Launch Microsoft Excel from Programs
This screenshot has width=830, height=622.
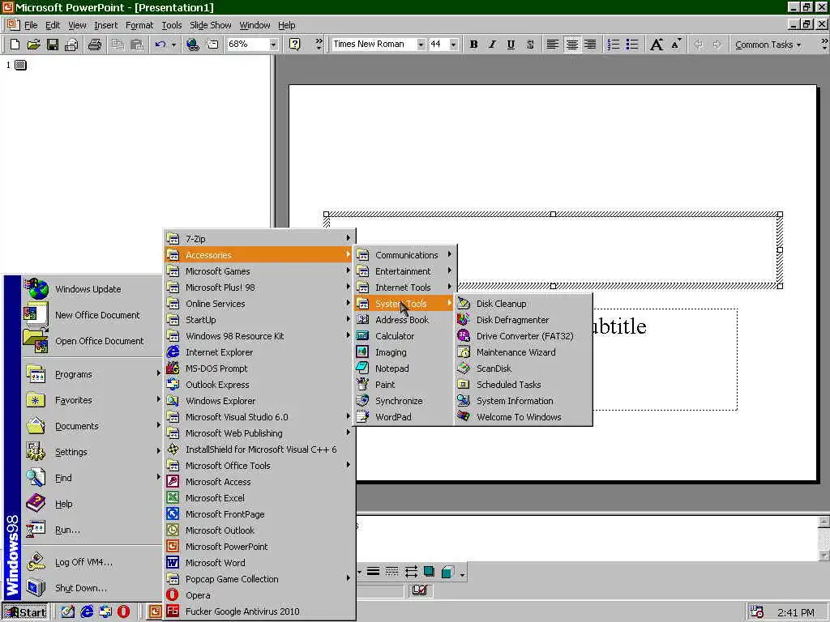[x=259, y=498]
